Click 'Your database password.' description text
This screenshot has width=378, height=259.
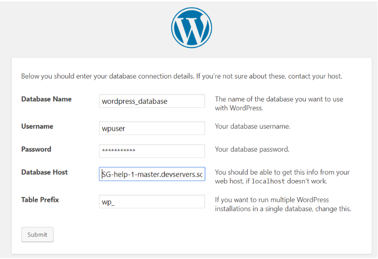252,149
